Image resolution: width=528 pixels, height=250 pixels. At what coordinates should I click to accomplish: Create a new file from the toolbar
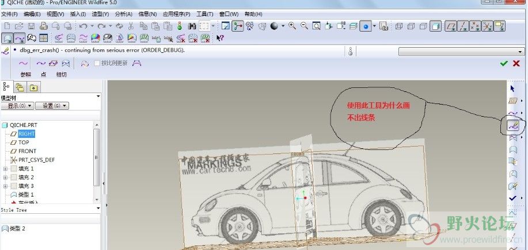pos(7,26)
